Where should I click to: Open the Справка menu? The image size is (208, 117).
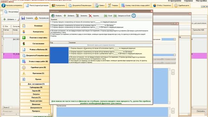(188, 1)
